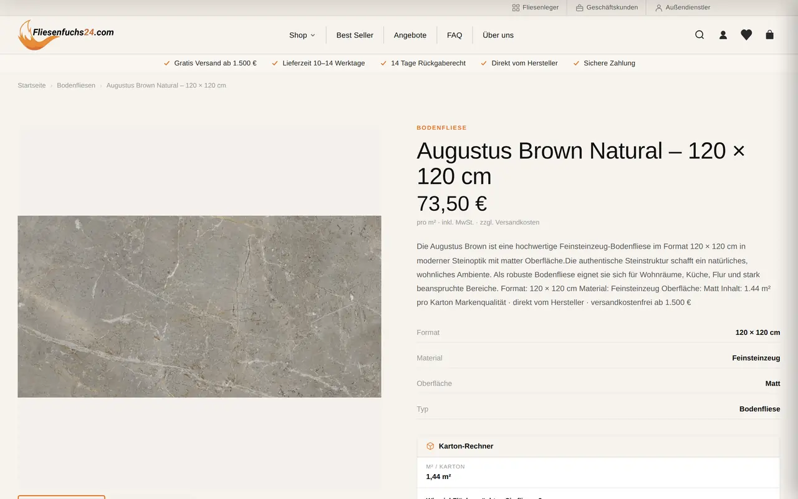The image size is (798, 499).
Task: Open the shopping bag cart icon
Action: (x=769, y=35)
